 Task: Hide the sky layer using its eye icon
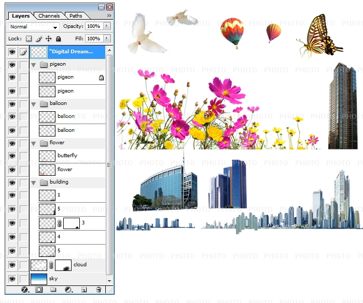click(x=12, y=279)
